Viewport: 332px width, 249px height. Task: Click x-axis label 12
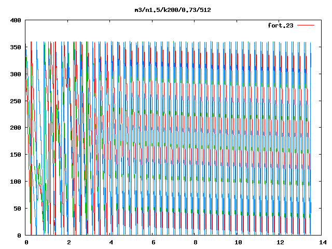click(x=280, y=242)
